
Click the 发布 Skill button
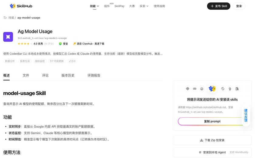point(219,6)
